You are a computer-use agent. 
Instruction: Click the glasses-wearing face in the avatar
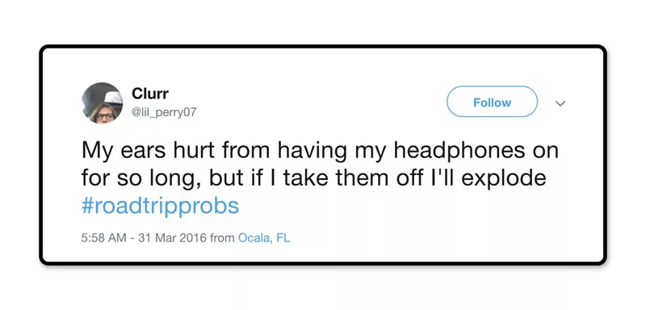[x=105, y=114]
